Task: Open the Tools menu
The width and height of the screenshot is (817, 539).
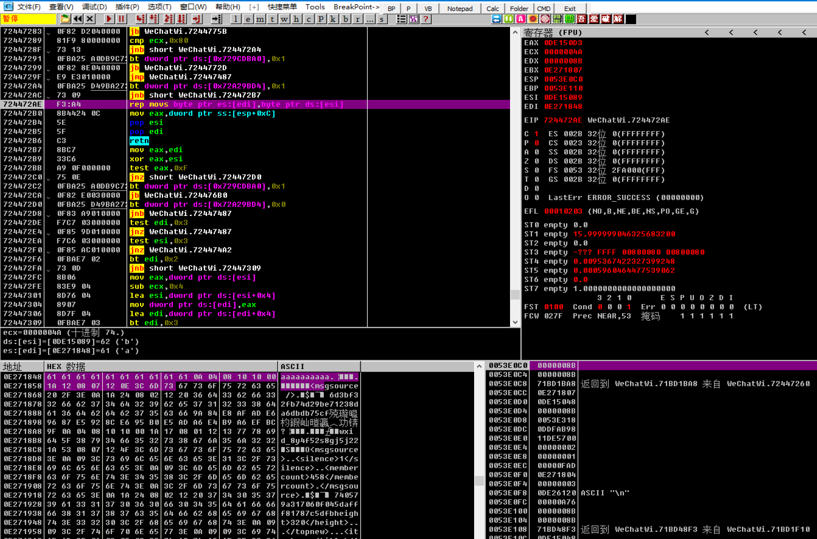Action: pos(315,7)
